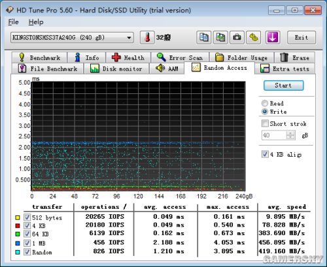This screenshot has width=327, height=267.
Task: Start the random access test
Action: [283, 86]
